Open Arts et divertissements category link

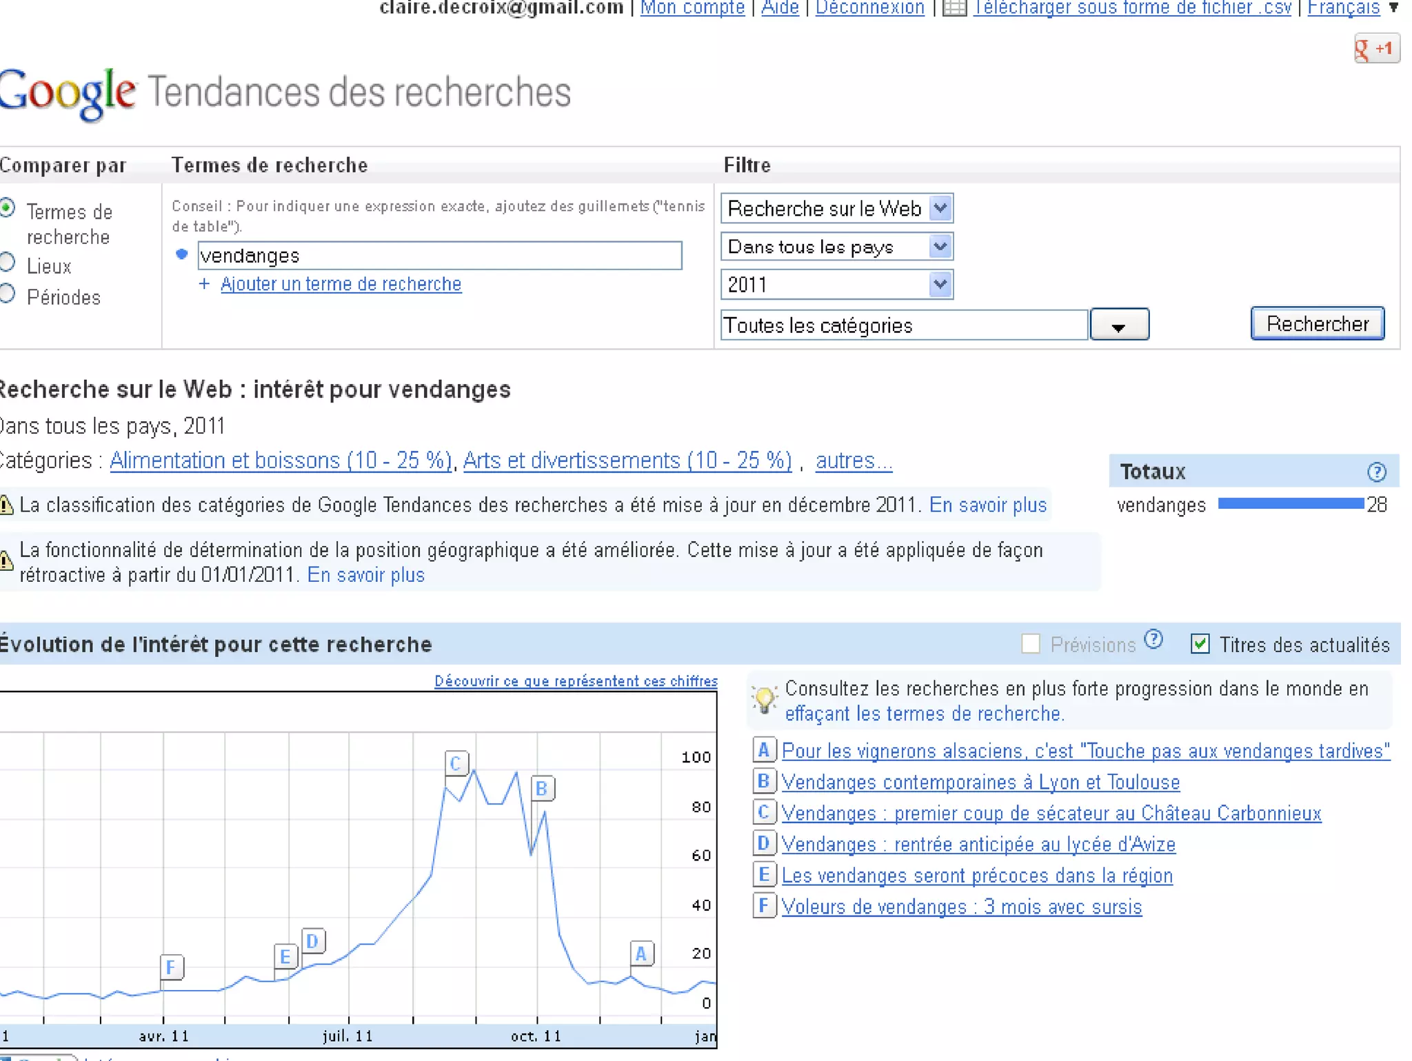(x=627, y=461)
